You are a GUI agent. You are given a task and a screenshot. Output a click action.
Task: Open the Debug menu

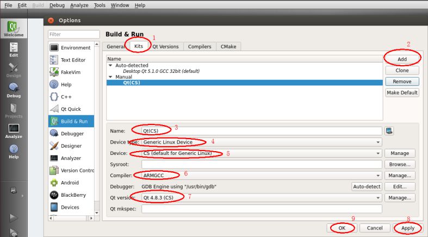57,5
